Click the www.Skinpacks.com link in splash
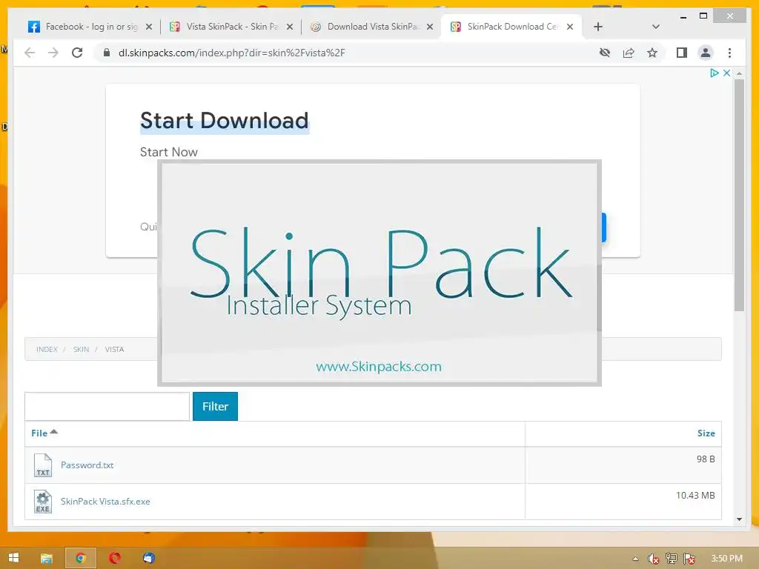Image resolution: width=759 pixels, height=569 pixels. point(379,366)
